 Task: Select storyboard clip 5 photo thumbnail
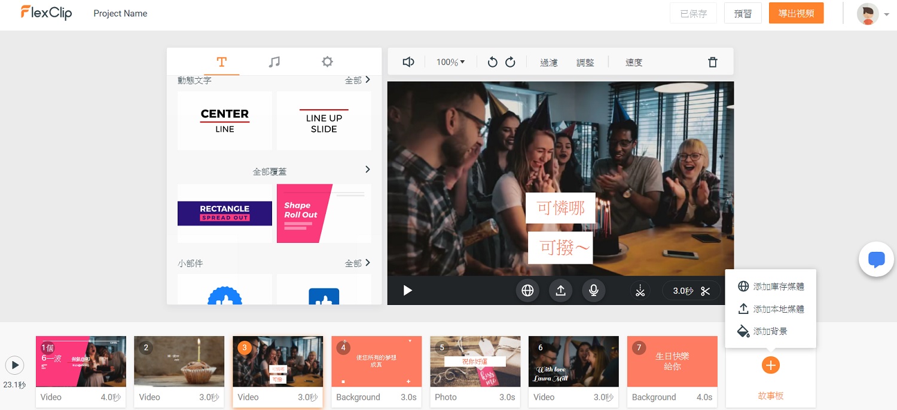(475, 361)
